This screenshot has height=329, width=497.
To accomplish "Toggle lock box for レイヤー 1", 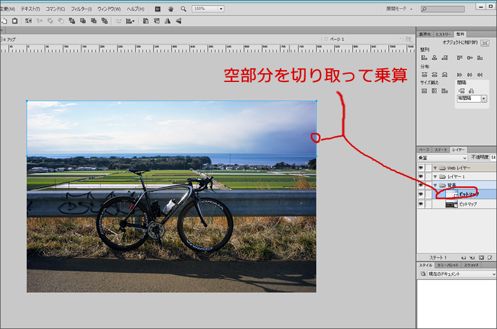I will [428, 176].
